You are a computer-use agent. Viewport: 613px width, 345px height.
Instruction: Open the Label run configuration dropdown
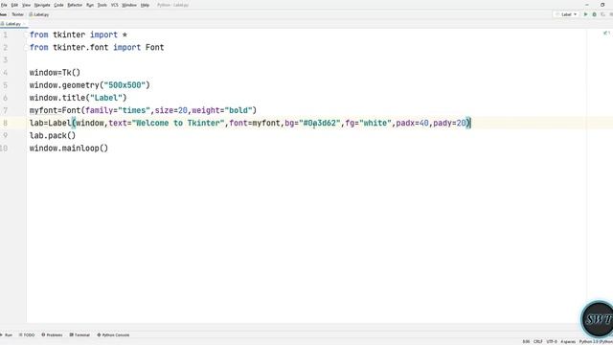566,14
